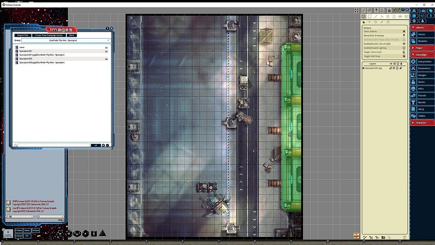Select the crosshair target tool
This screenshot has height=245, width=435.
(376, 22)
